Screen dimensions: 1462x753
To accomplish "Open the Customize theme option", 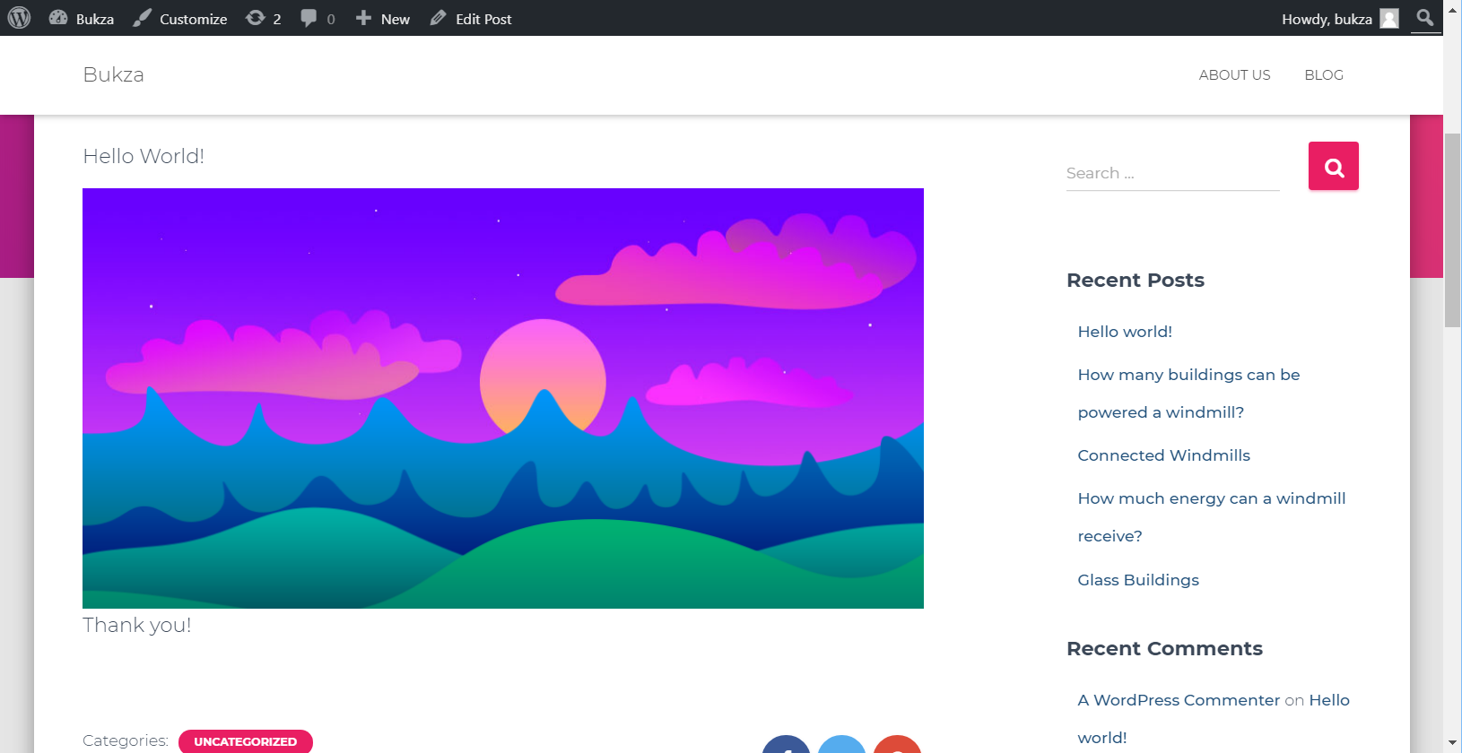I will [x=179, y=19].
